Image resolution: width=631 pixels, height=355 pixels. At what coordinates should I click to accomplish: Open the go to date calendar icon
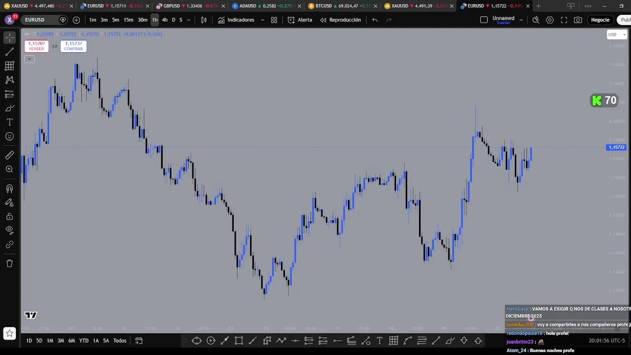139,341
